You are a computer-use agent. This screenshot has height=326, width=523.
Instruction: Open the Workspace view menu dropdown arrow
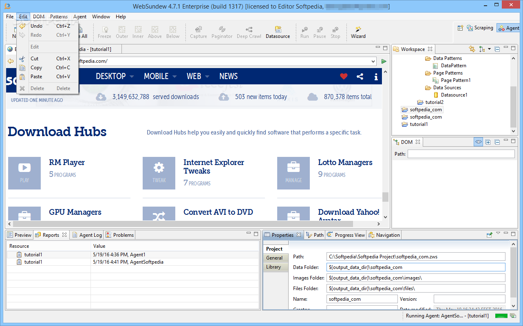pyautogui.click(x=490, y=49)
